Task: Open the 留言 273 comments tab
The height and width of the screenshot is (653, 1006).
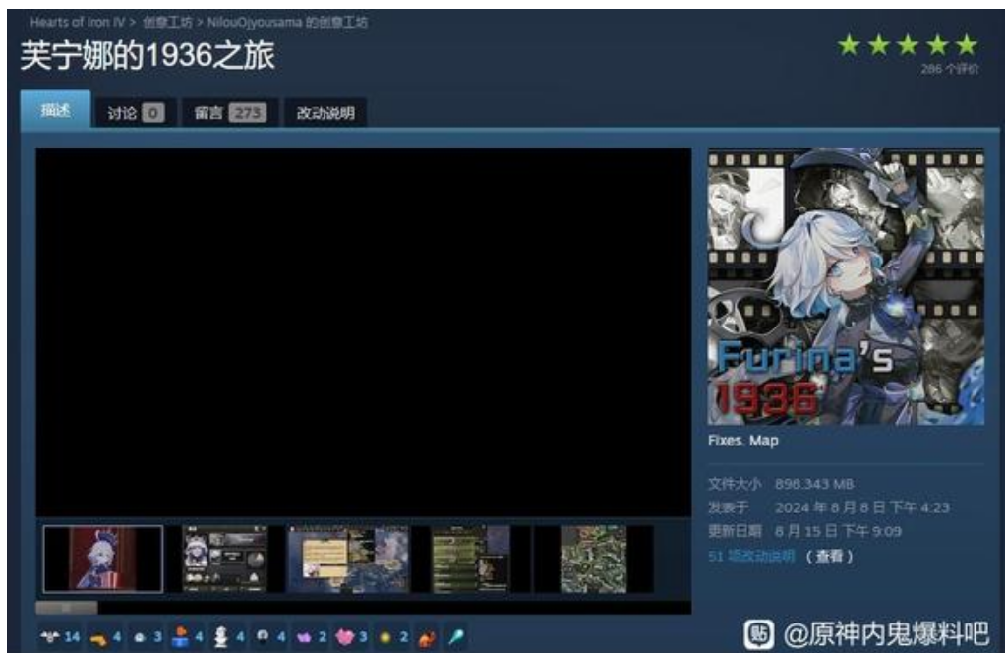Action: point(230,113)
